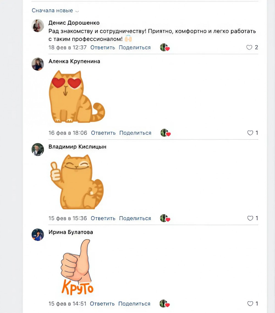The width and height of the screenshot is (275, 313).
Task: Click 'Поделиться' under Аленка Крупенина's comment
Action: 135,133
